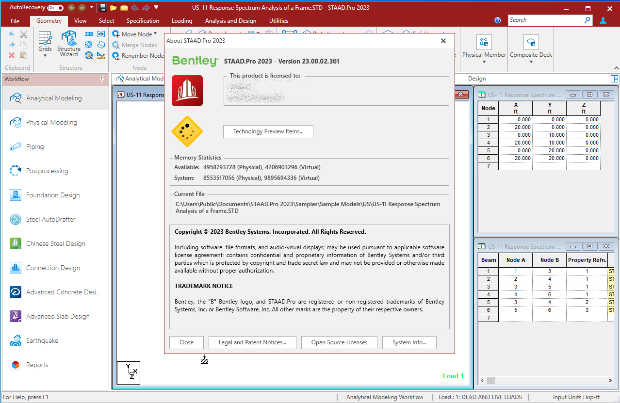Screen dimensions: 620x403
Task: Click the Paste clipboard icon
Action: click(x=24, y=55)
